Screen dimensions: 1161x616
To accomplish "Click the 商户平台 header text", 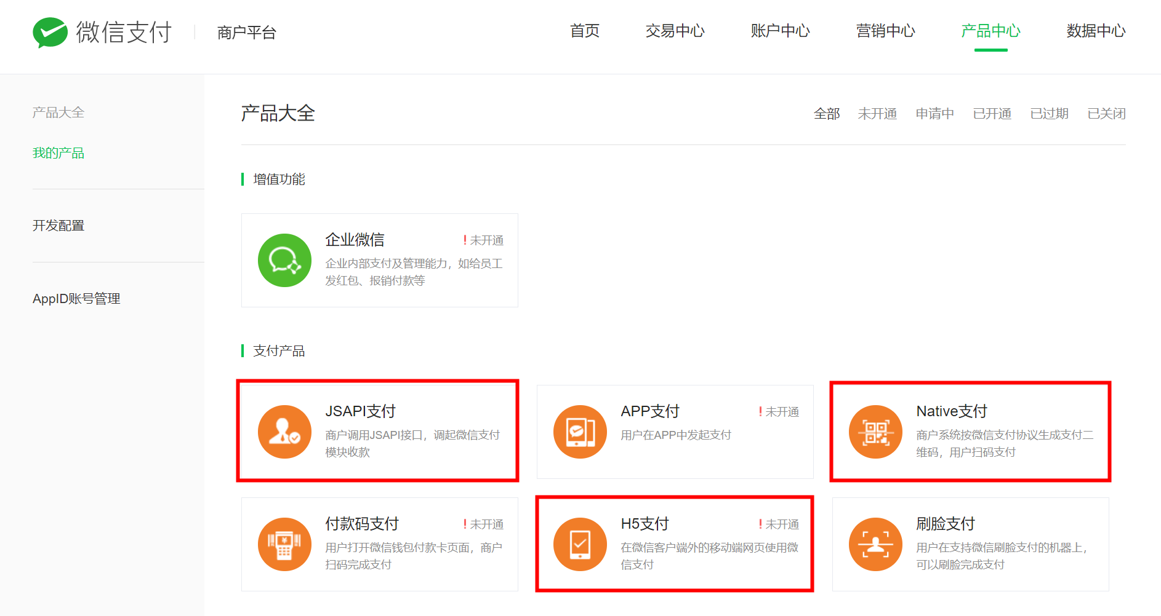I will point(247,32).
